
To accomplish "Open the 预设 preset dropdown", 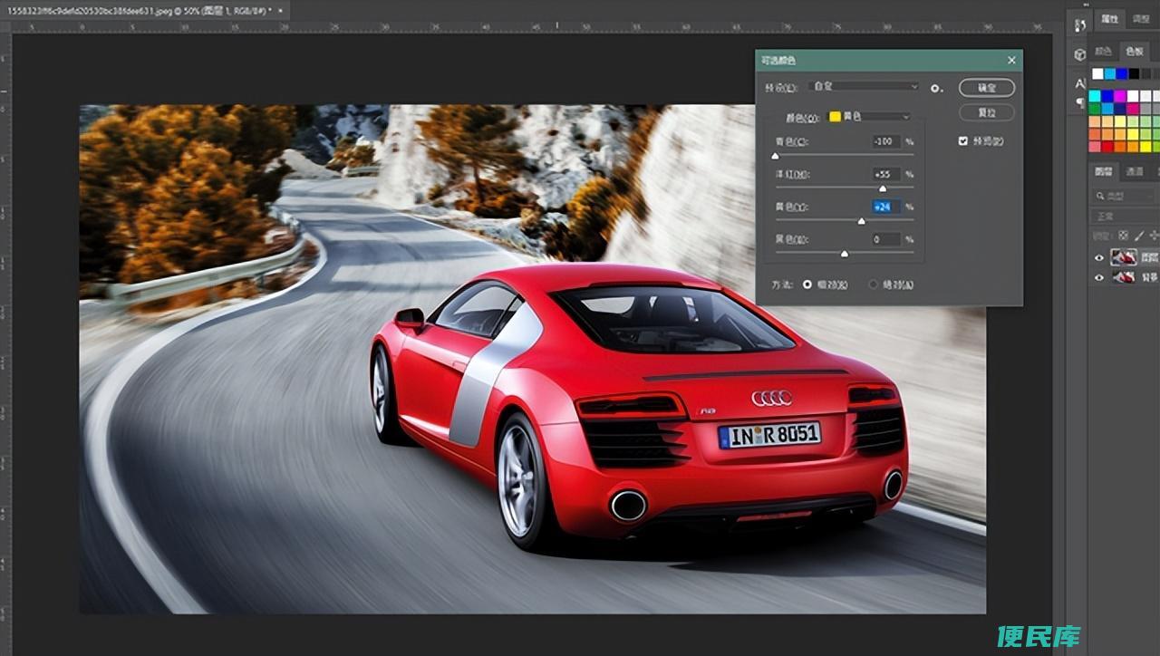I will [x=865, y=87].
